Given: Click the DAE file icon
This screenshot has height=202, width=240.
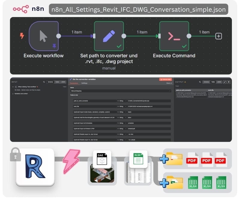Looking at the screenshot, I should pyautogui.click(x=102, y=159).
